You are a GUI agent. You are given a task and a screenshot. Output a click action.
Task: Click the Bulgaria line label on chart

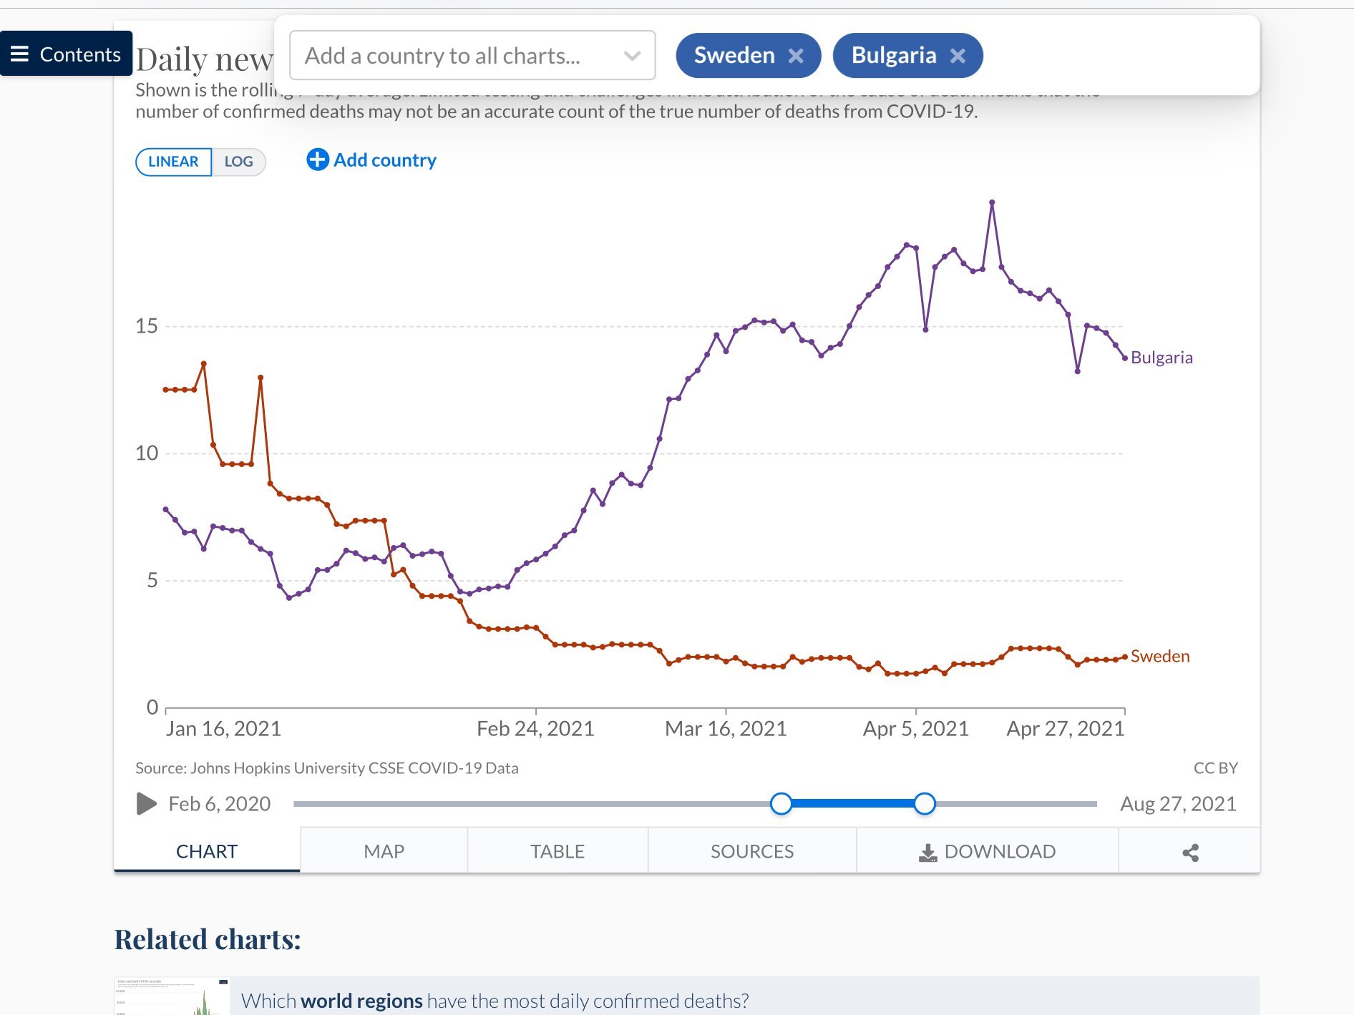tap(1161, 358)
